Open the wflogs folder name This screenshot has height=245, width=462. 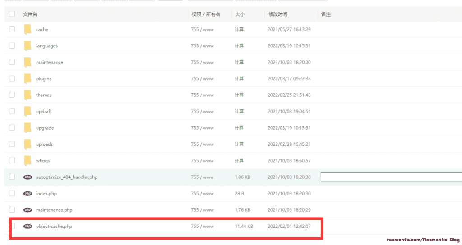pyautogui.click(x=43, y=161)
